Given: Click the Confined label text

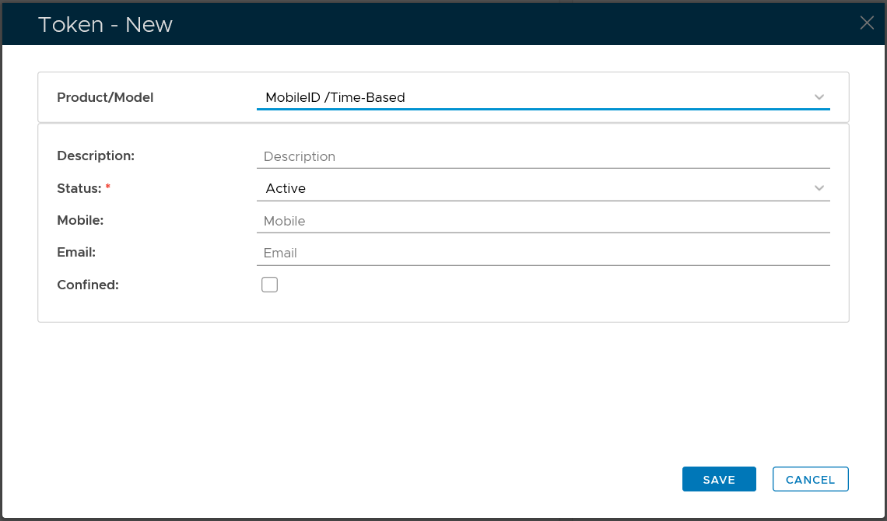Looking at the screenshot, I should (88, 285).
